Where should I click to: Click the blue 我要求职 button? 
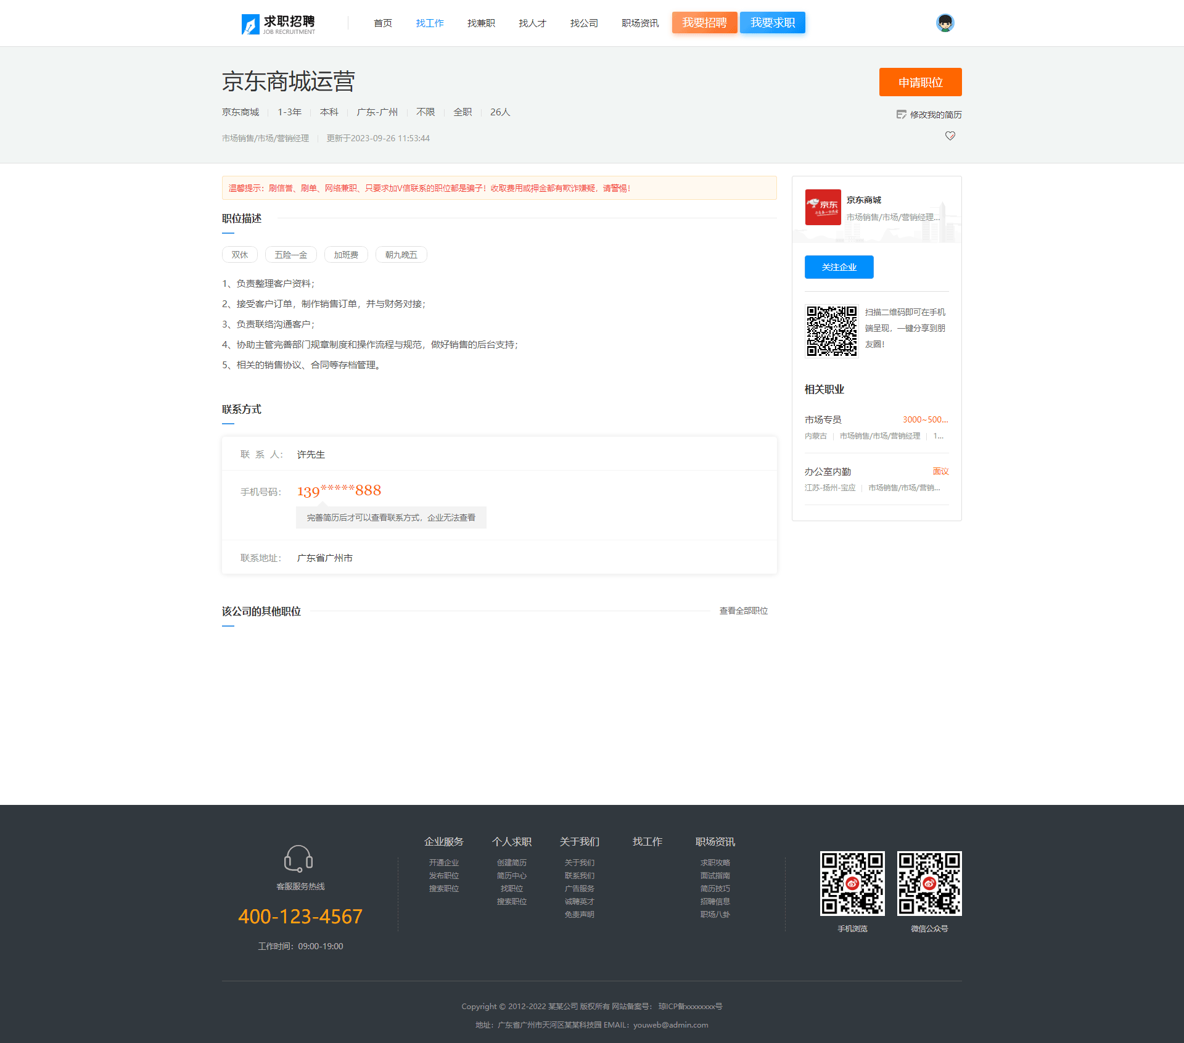tap(773, 22)
